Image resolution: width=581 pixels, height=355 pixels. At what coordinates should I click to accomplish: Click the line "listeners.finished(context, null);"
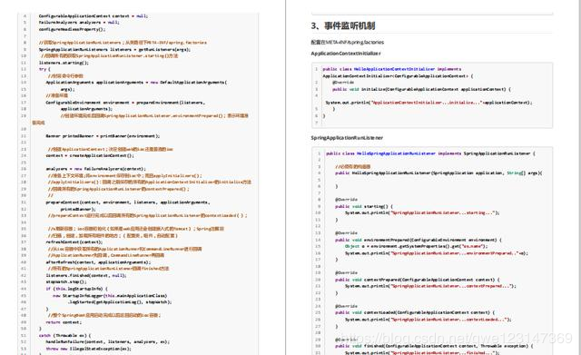(x=86, y=275)
